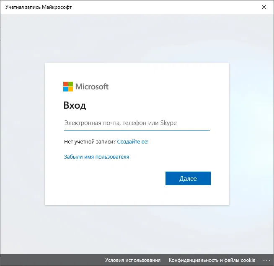Viewport: 274px width, 266px height.
Task: Click the email, phone or Skype input field
Action: click(137, 123)
